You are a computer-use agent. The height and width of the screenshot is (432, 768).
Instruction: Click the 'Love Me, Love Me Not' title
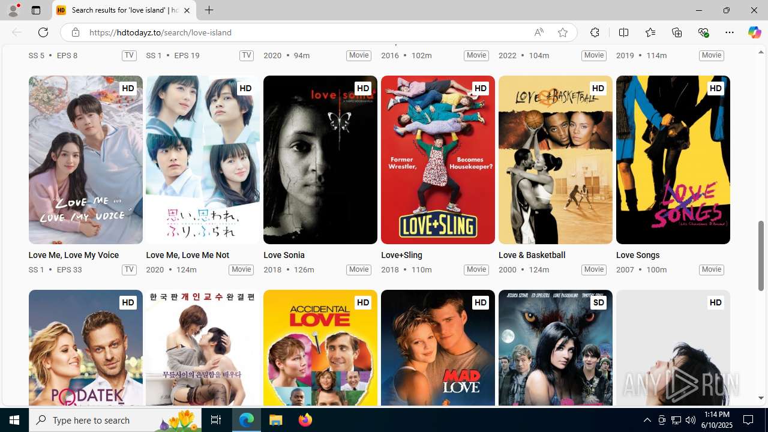pos(187,255)
